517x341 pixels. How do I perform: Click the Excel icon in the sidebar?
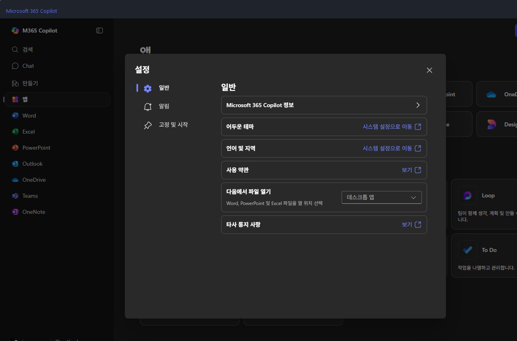15,132
